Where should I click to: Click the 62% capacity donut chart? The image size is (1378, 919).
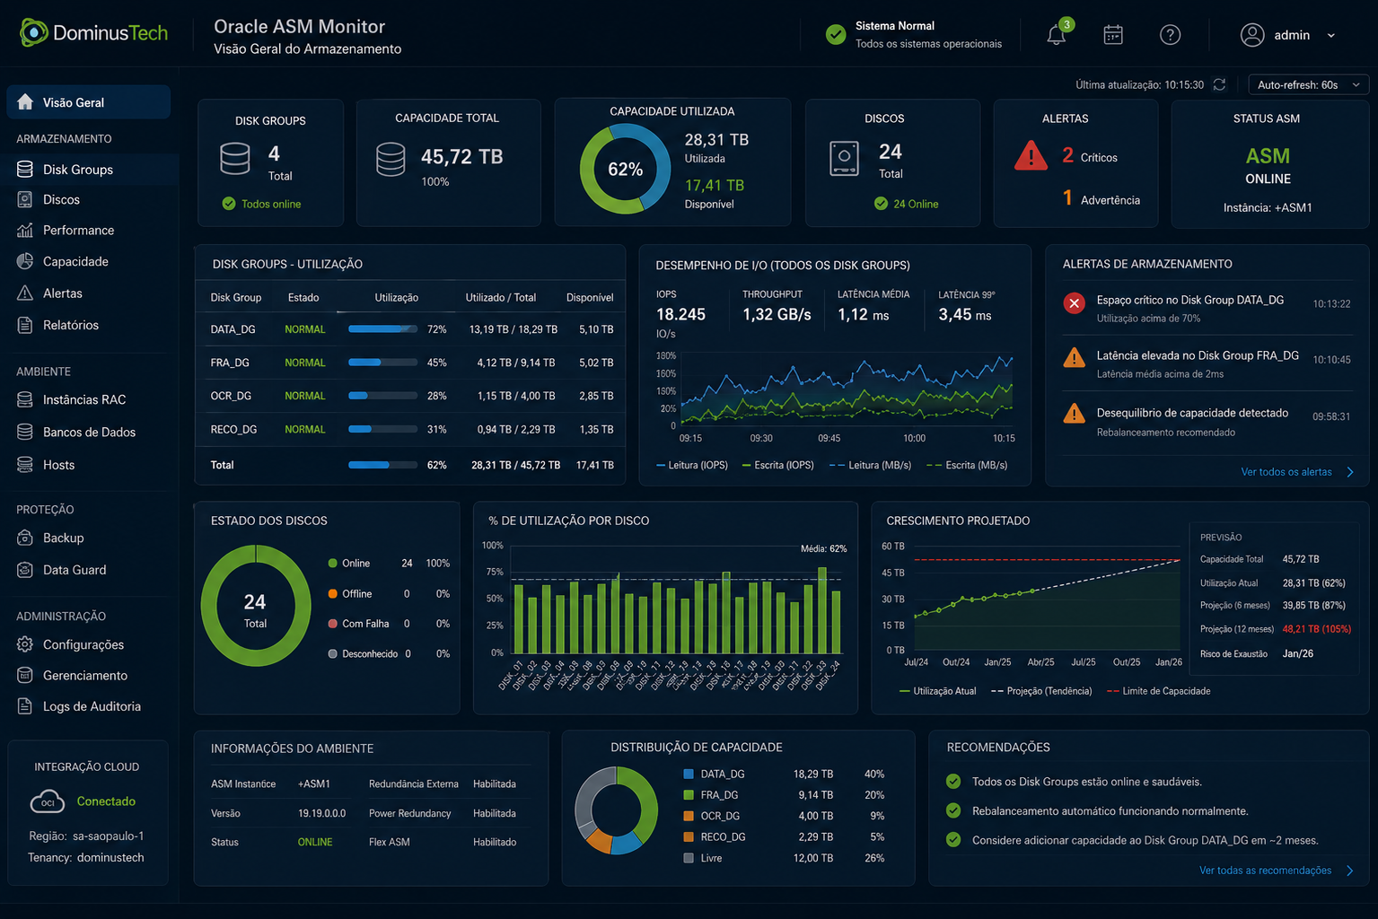point(625,169)
